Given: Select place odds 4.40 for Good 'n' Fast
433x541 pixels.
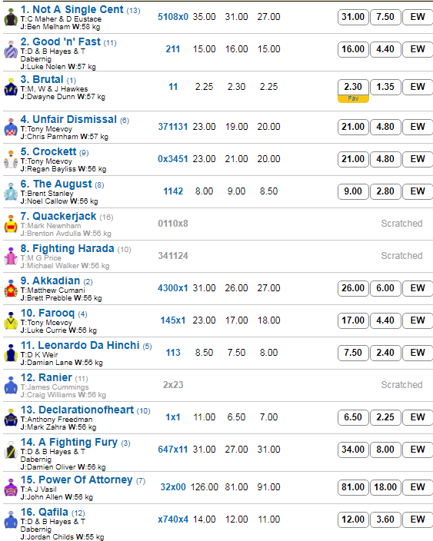Looking at the screenshot, I should point(385,49).
